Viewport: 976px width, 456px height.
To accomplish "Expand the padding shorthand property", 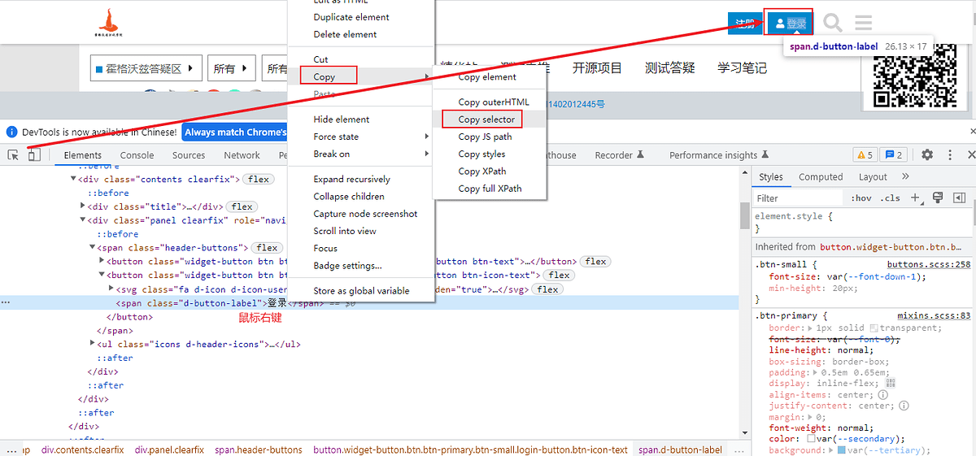I will 816,372.
